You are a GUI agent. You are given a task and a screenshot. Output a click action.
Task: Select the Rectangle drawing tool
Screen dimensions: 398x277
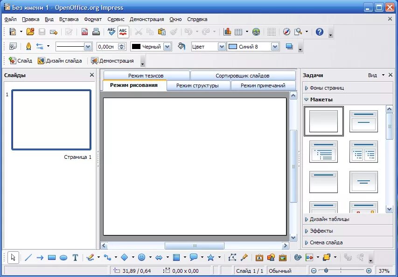(x=52, y=258)
